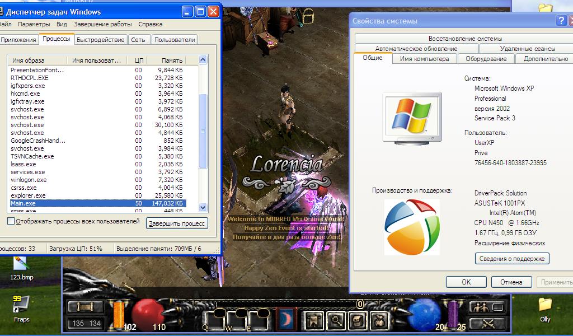Open the Параметры menu
This screenshot has height=336, width=573.
[x=34, y=24]
